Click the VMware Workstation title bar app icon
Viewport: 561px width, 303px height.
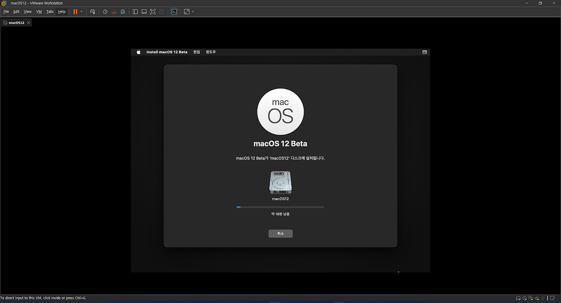4,3
